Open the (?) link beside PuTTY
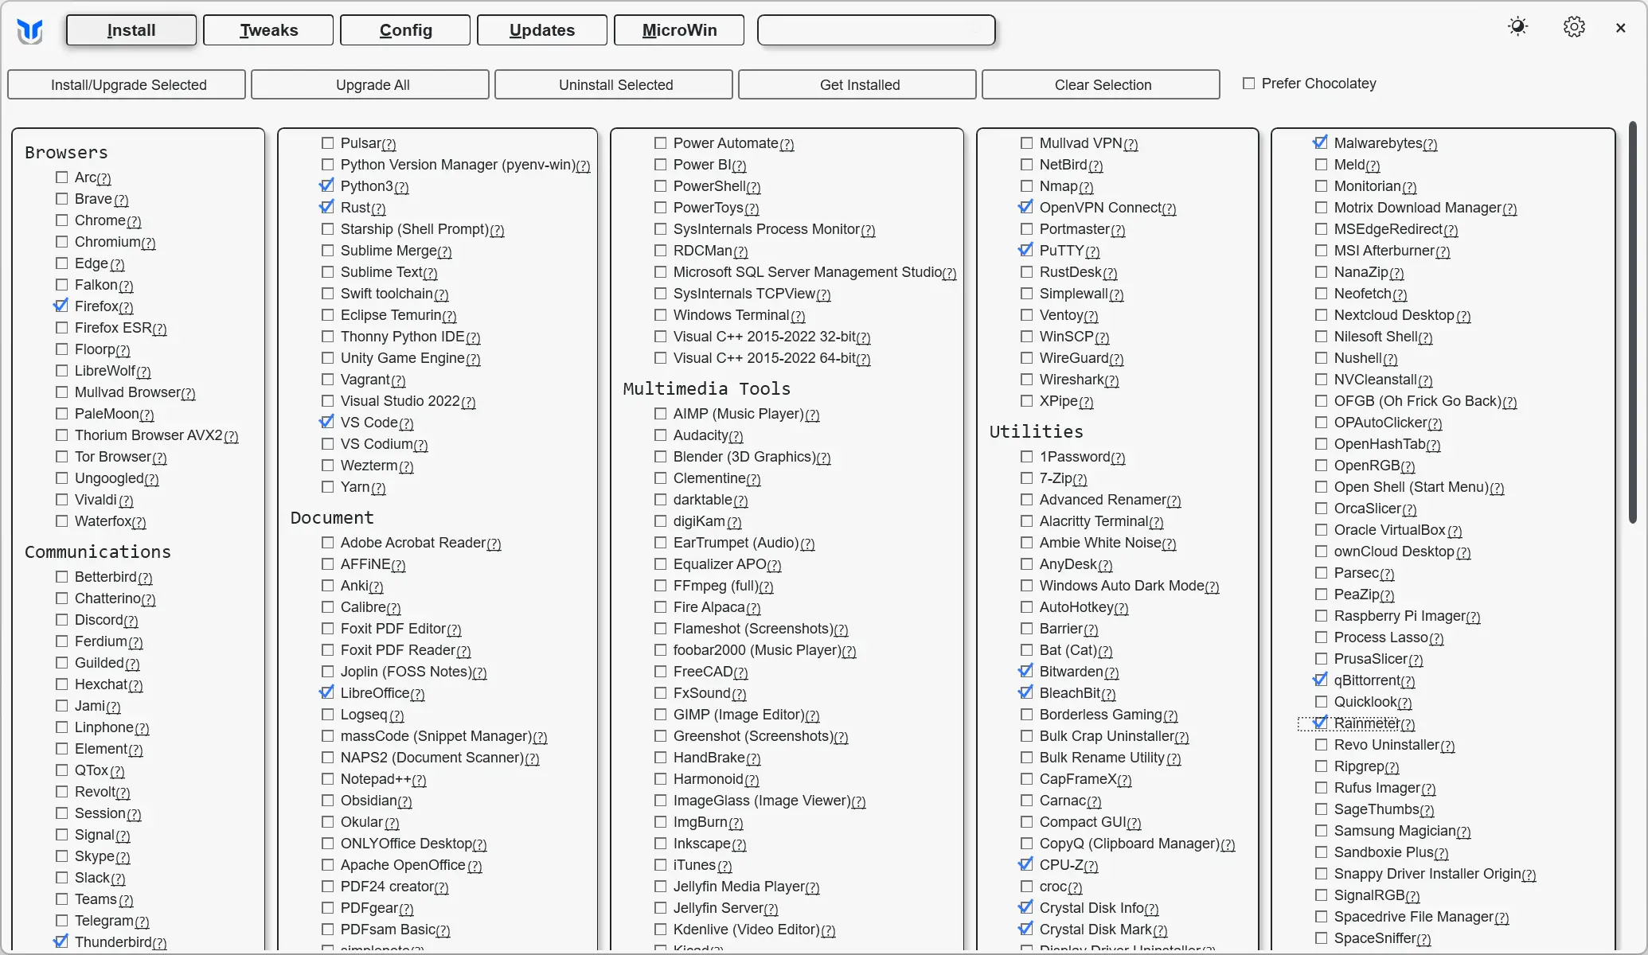 [1092, 251]
